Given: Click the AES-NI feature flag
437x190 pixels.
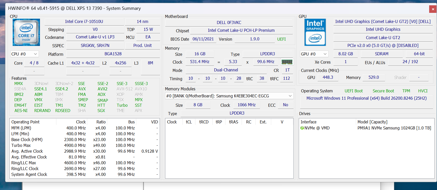Looking at the screenshot, I should (x=21, y=111).
